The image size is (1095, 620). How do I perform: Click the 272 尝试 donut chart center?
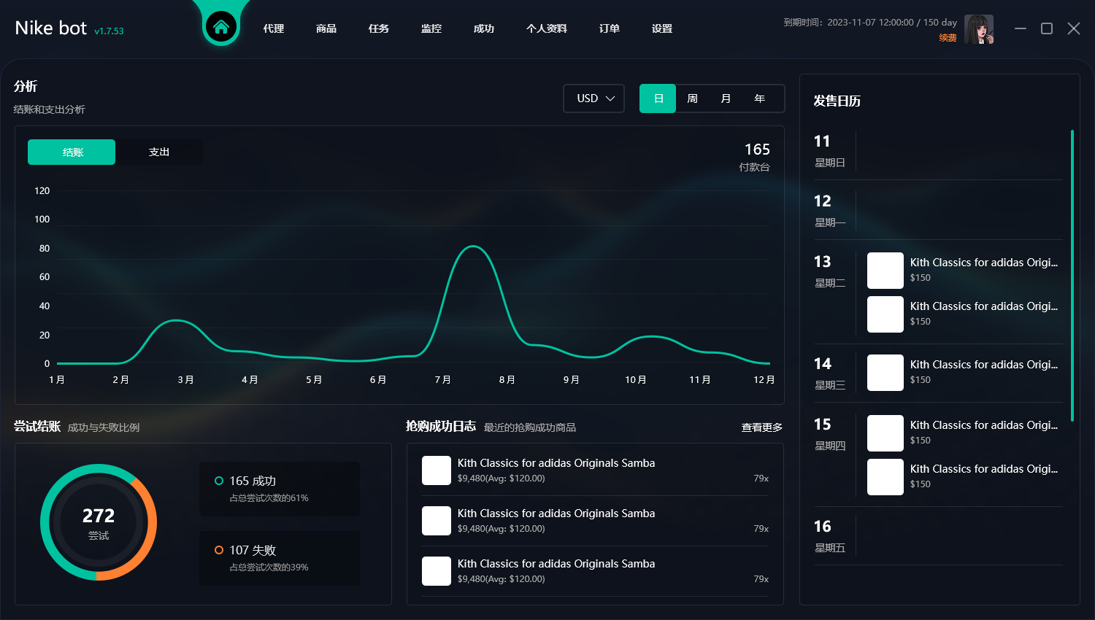tap(99, 523)
